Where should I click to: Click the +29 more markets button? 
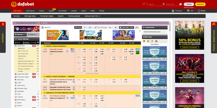pos(138,49)
